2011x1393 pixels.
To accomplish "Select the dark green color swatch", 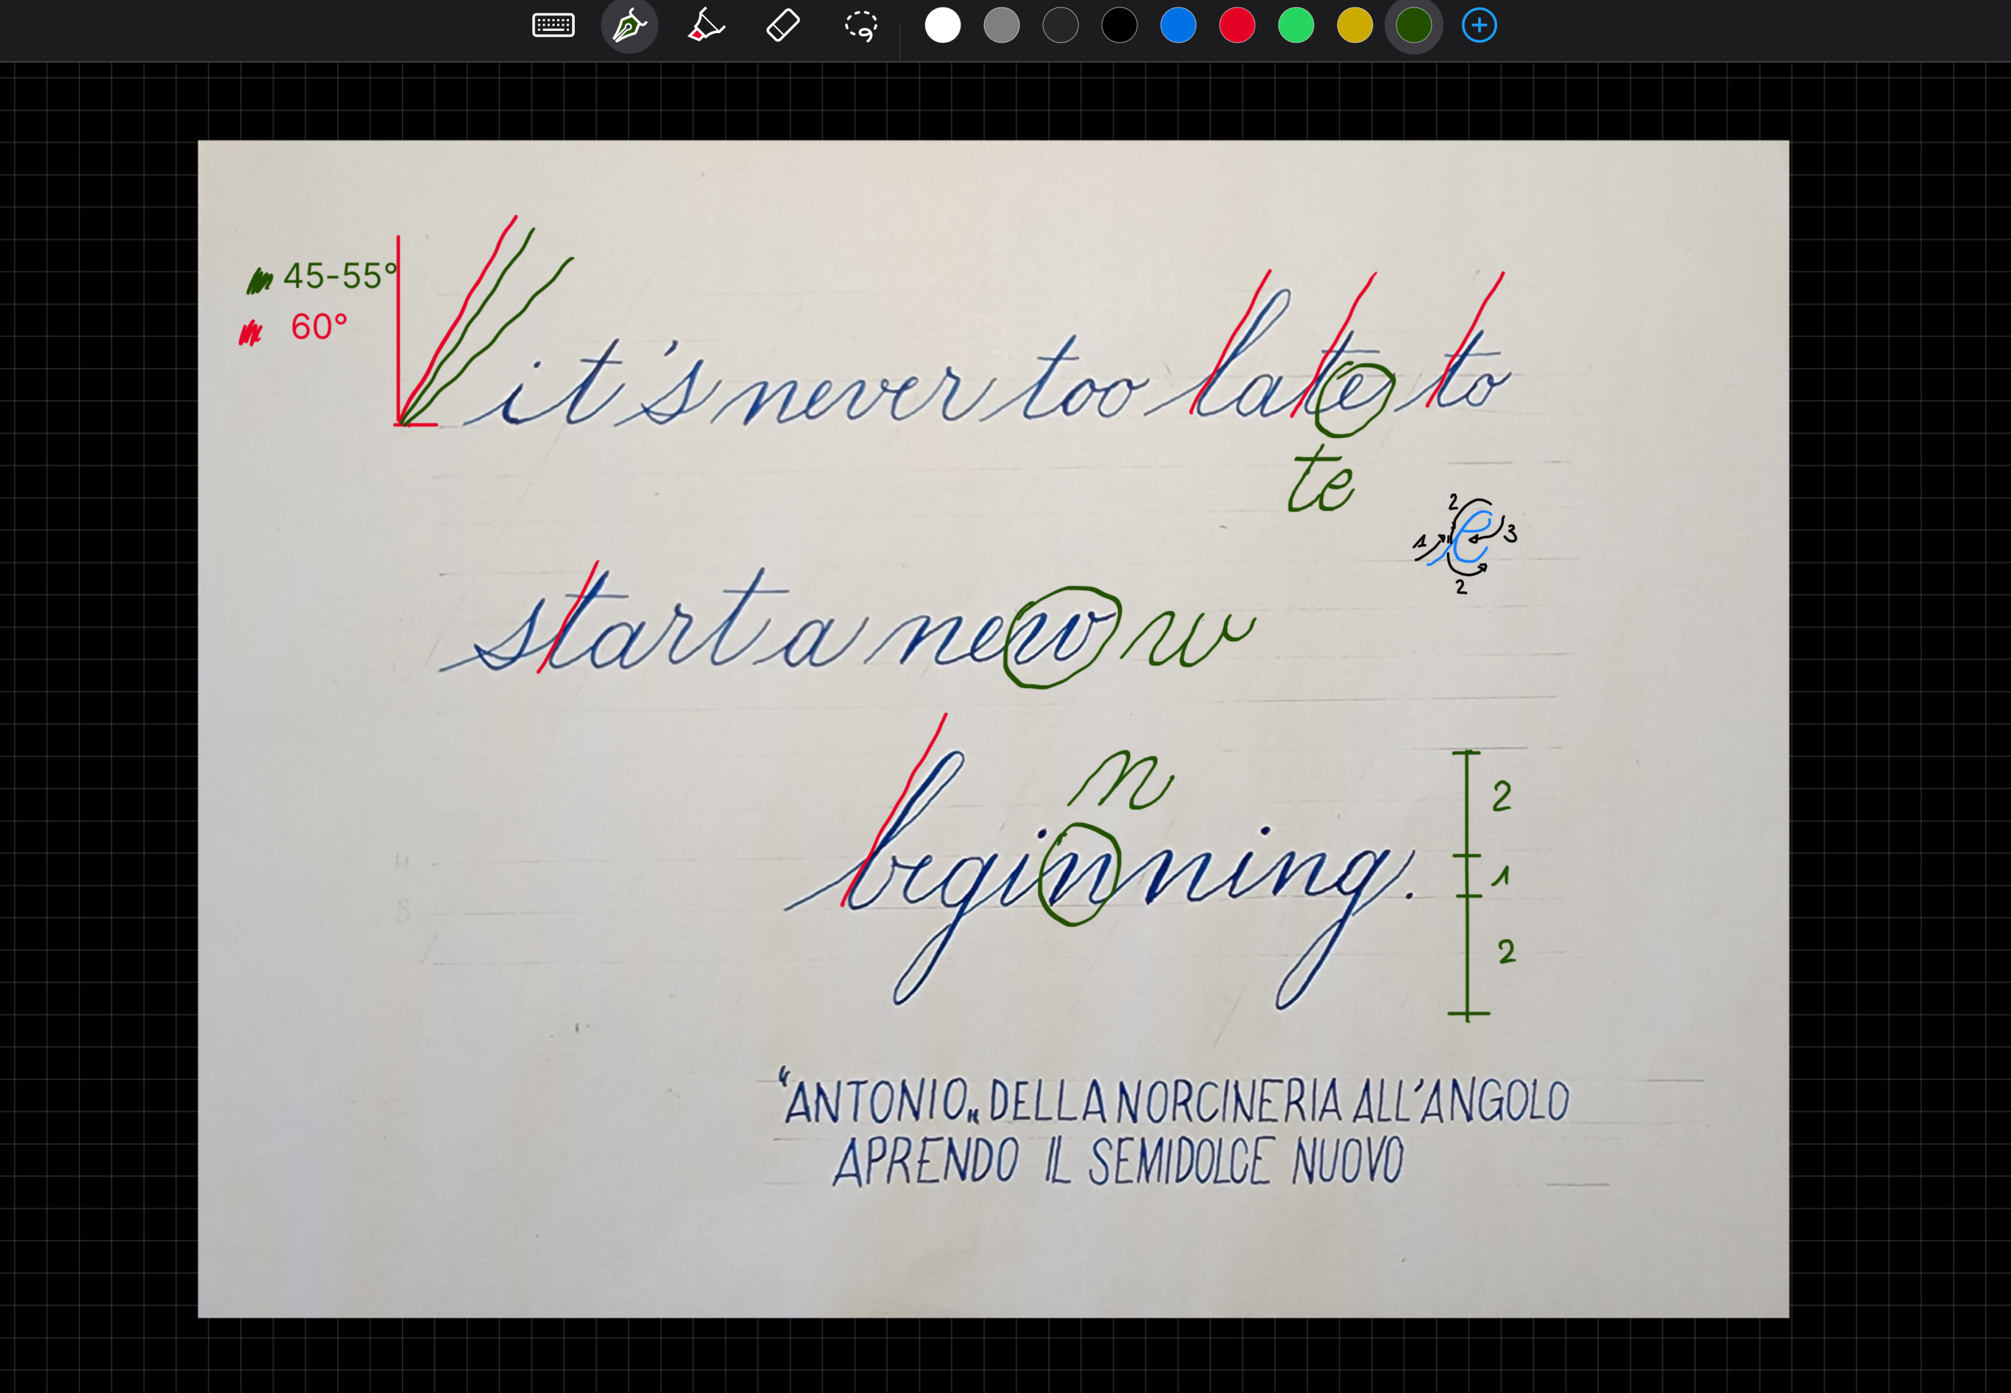I will (x=1413, y=25).
